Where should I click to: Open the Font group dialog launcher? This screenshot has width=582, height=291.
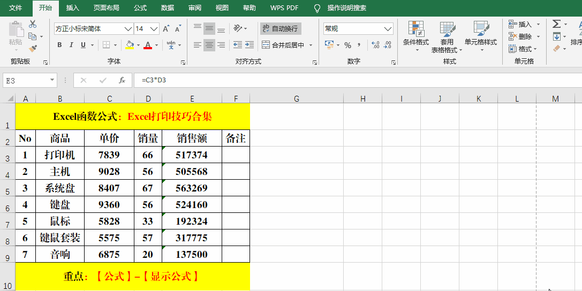pyautogui.click(x=183, y=63)
